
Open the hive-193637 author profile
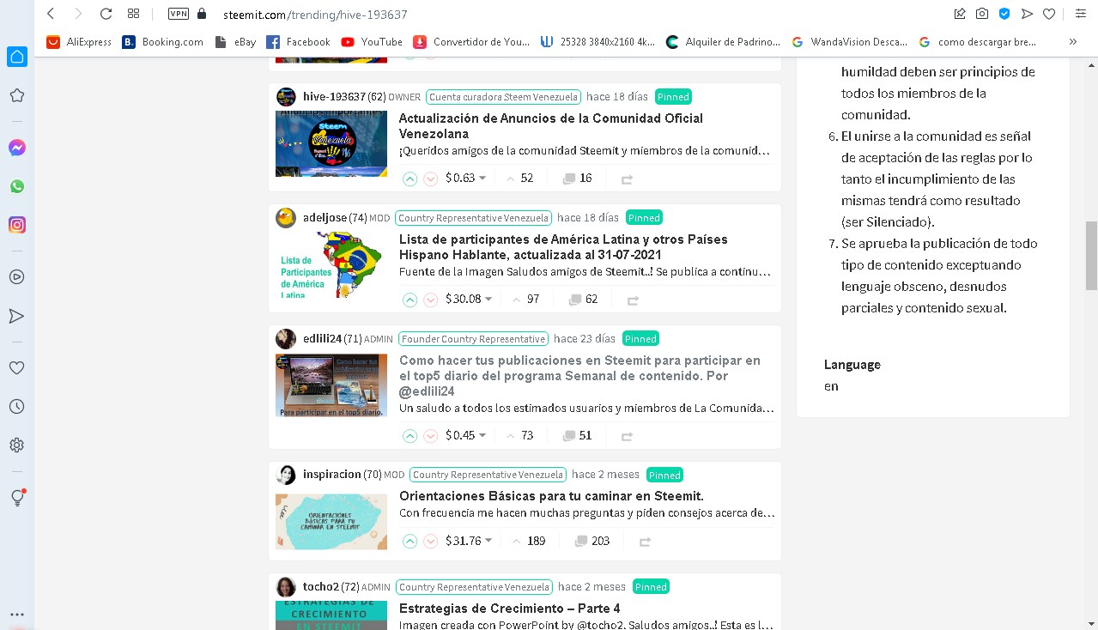point(334,96)
